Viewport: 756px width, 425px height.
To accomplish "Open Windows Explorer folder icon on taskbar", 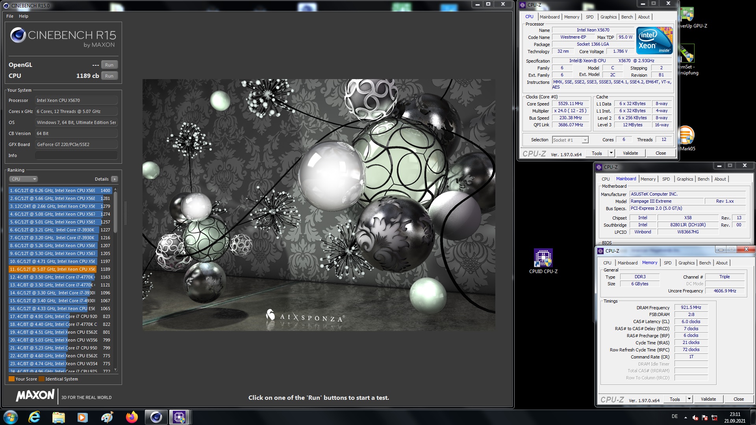I will [x=59, y=417].
